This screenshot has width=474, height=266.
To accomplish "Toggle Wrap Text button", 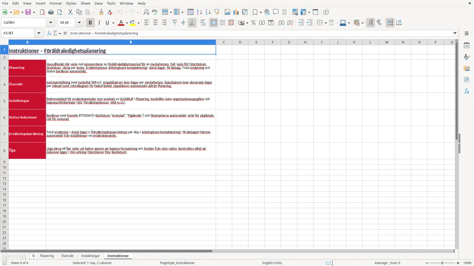I will click(x=203, y=23).
